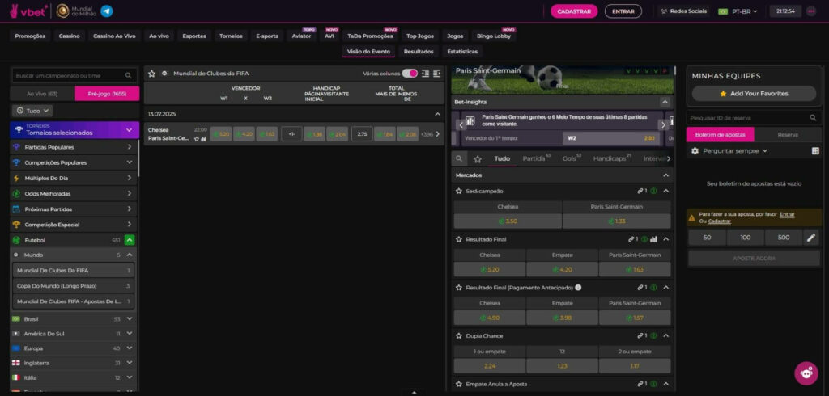Open the Telegram channel icon
The height and width of the screenshot is (396, 829).
107,11
